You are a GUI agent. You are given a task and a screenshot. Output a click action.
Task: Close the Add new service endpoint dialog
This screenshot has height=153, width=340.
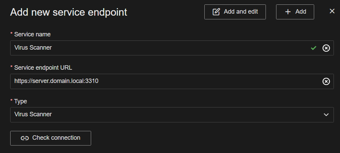pos(332,11)
